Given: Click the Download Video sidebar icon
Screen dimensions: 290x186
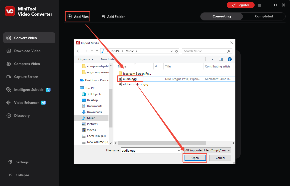Looking at the screenshot, I should coord(9,51).
